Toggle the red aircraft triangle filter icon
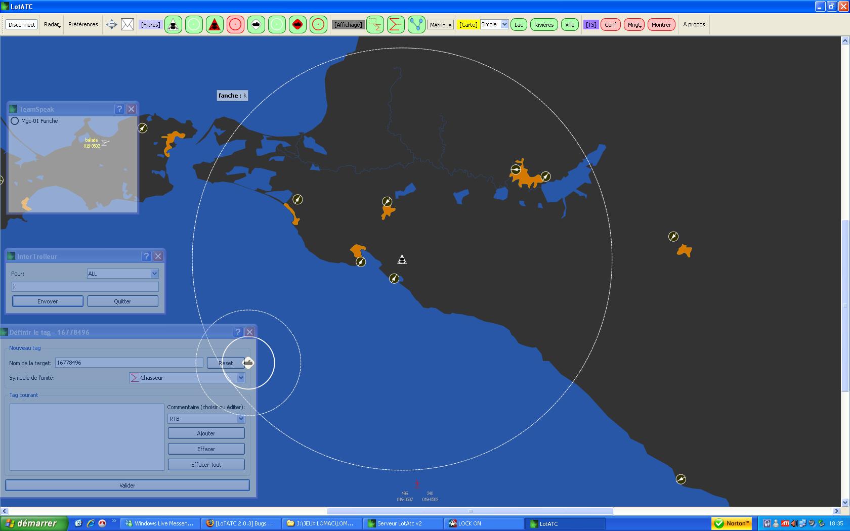 pos(215,24)
